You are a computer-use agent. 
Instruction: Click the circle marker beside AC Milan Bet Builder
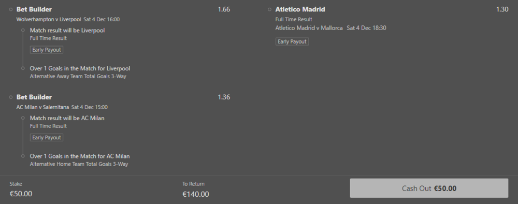(x=11, y=97)
